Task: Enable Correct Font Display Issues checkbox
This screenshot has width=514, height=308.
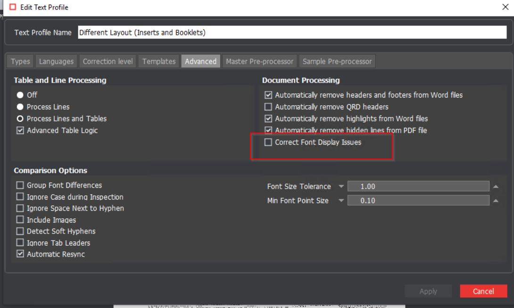Action: point(268,142)
